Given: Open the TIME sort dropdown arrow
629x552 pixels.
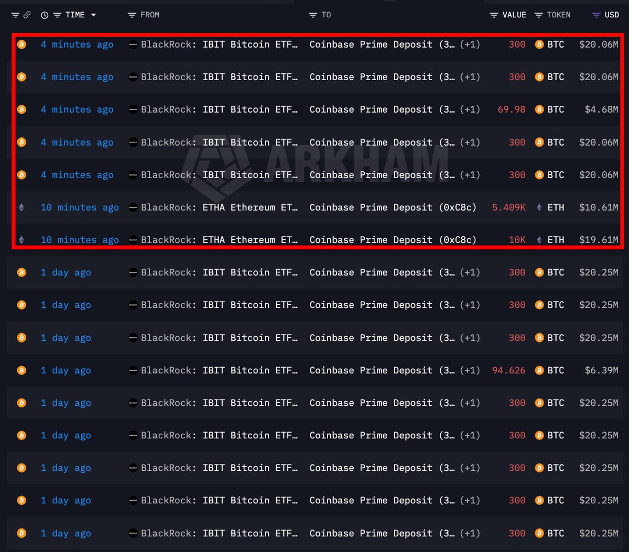Looking at the screenshot, I should pos(93,15).
